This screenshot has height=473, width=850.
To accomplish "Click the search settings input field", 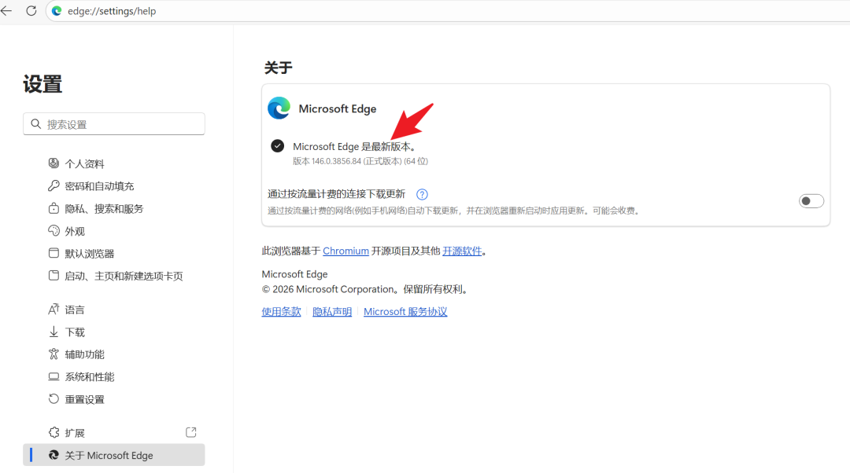I will 114,124.
